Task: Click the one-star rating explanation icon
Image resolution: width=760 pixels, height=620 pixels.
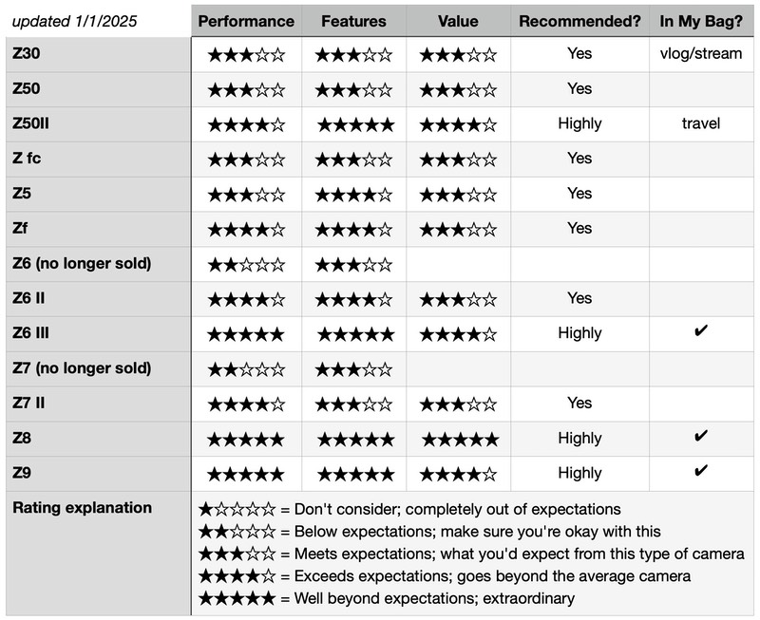Action: tap(237, 510)
